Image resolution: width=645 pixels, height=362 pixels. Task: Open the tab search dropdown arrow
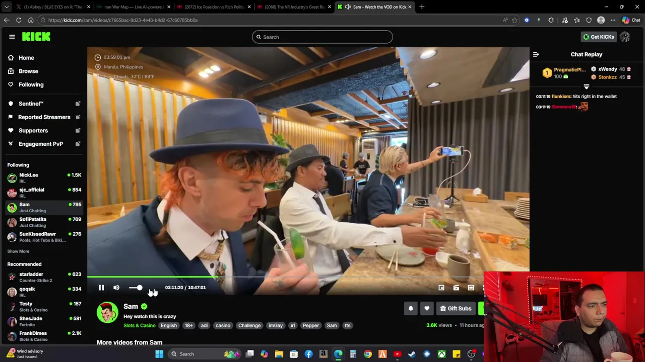(x=6, y=7)
